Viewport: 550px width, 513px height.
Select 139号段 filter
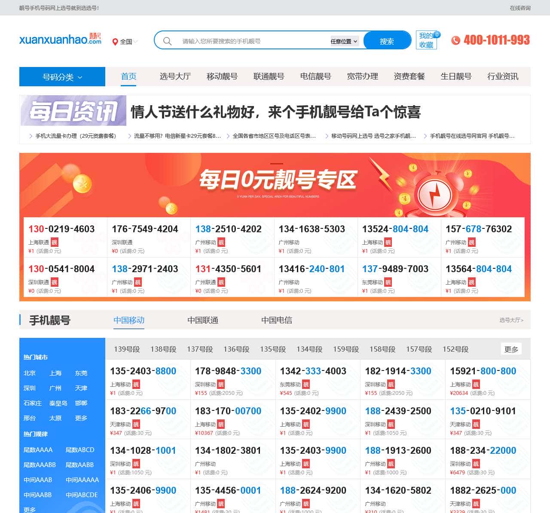tap(127, 349)
